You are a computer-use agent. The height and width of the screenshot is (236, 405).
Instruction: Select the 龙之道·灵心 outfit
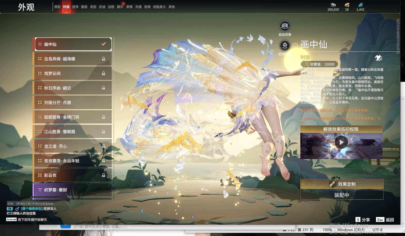[x=72, y=146]
